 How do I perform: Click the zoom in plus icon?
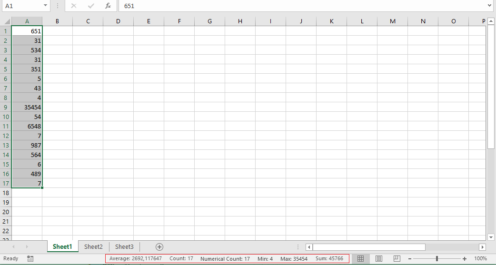465,258
